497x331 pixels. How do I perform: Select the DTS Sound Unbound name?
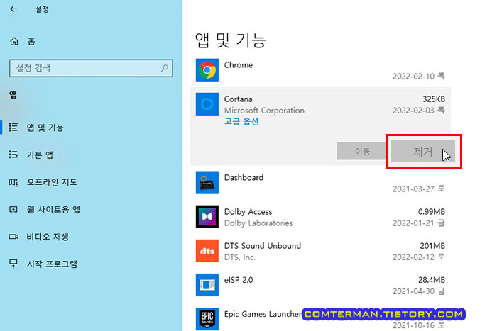point(263,246)
